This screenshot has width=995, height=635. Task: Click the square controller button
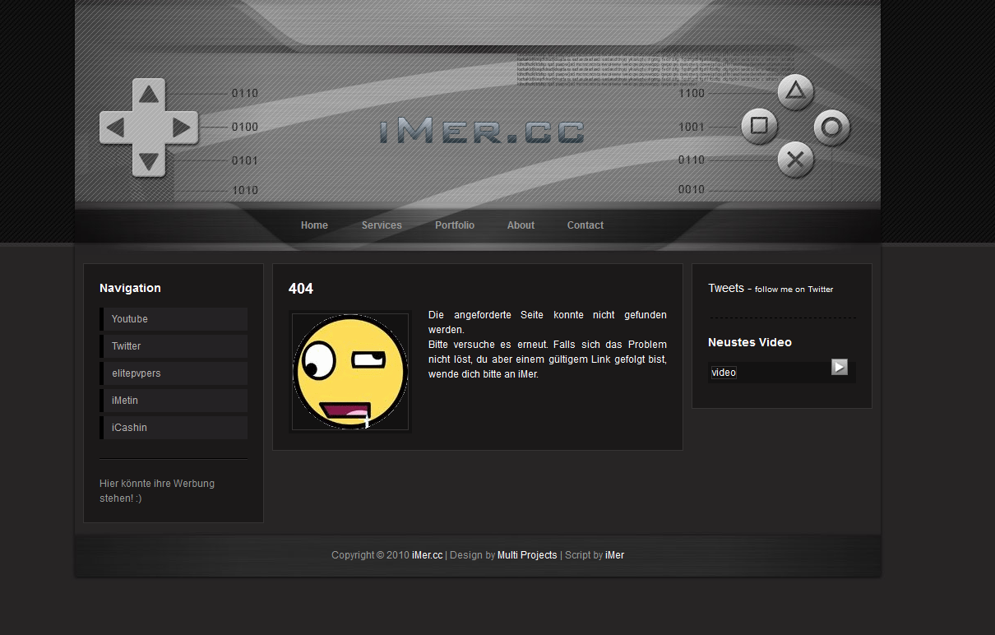click(x=759, y=127)
